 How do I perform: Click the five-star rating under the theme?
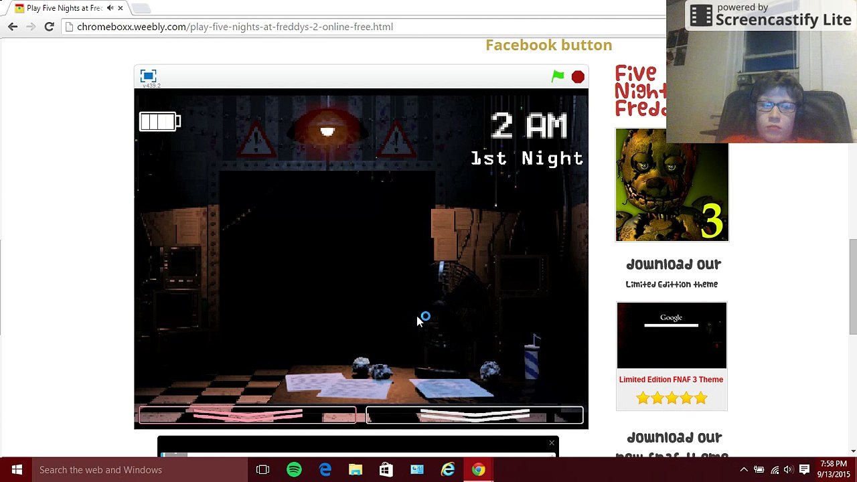click(x=672, y=398)
